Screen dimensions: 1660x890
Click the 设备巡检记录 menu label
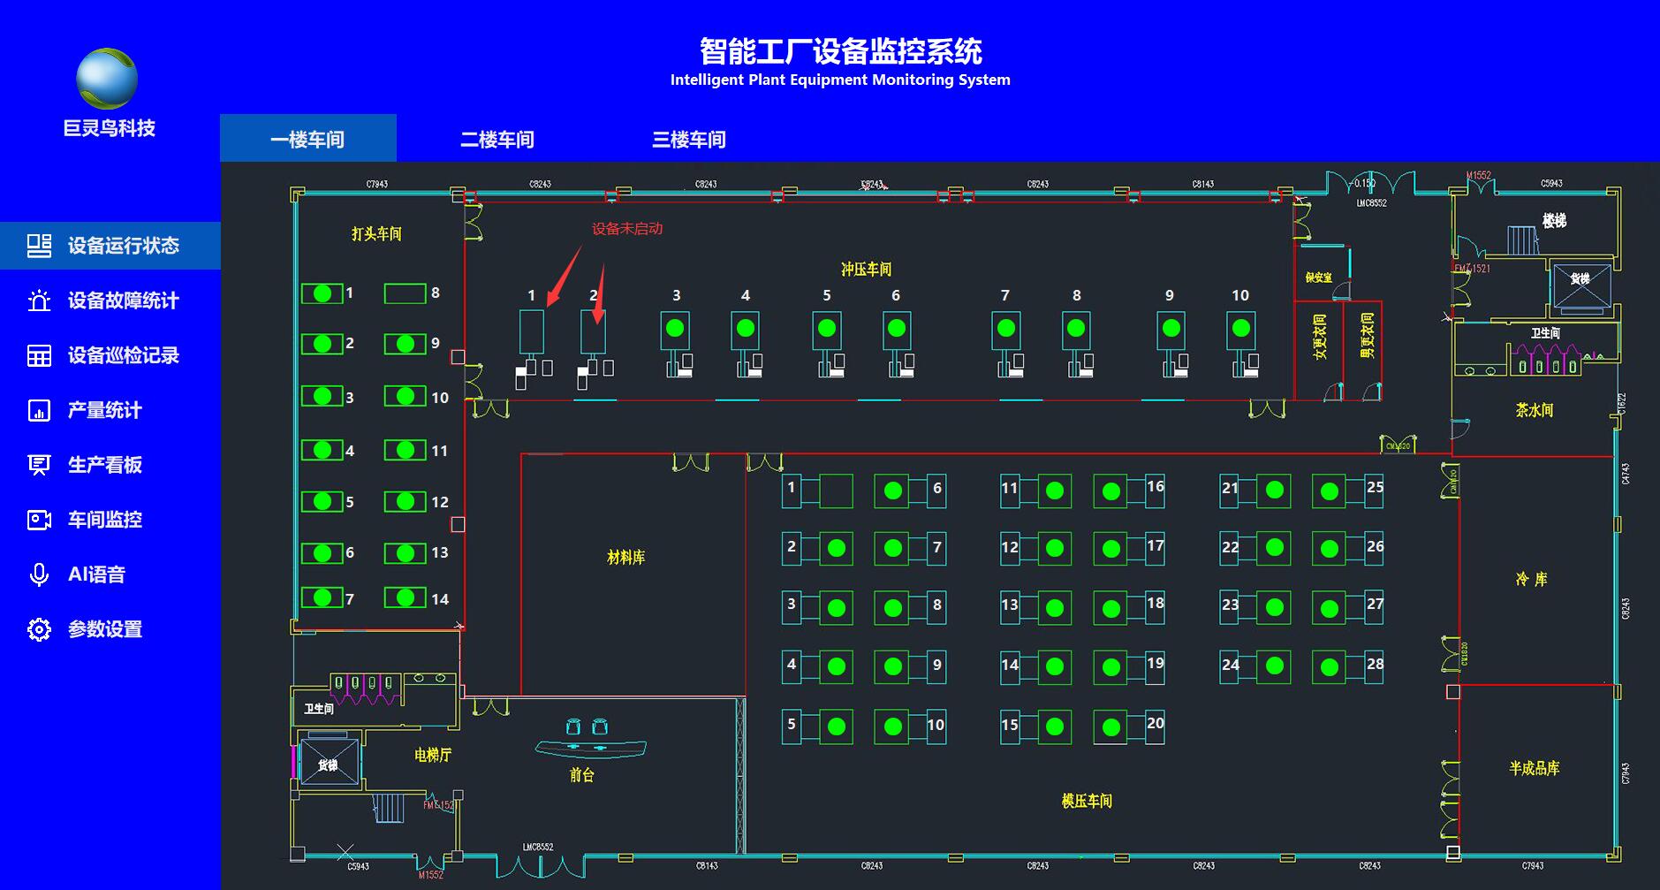[x=124, y=355]
